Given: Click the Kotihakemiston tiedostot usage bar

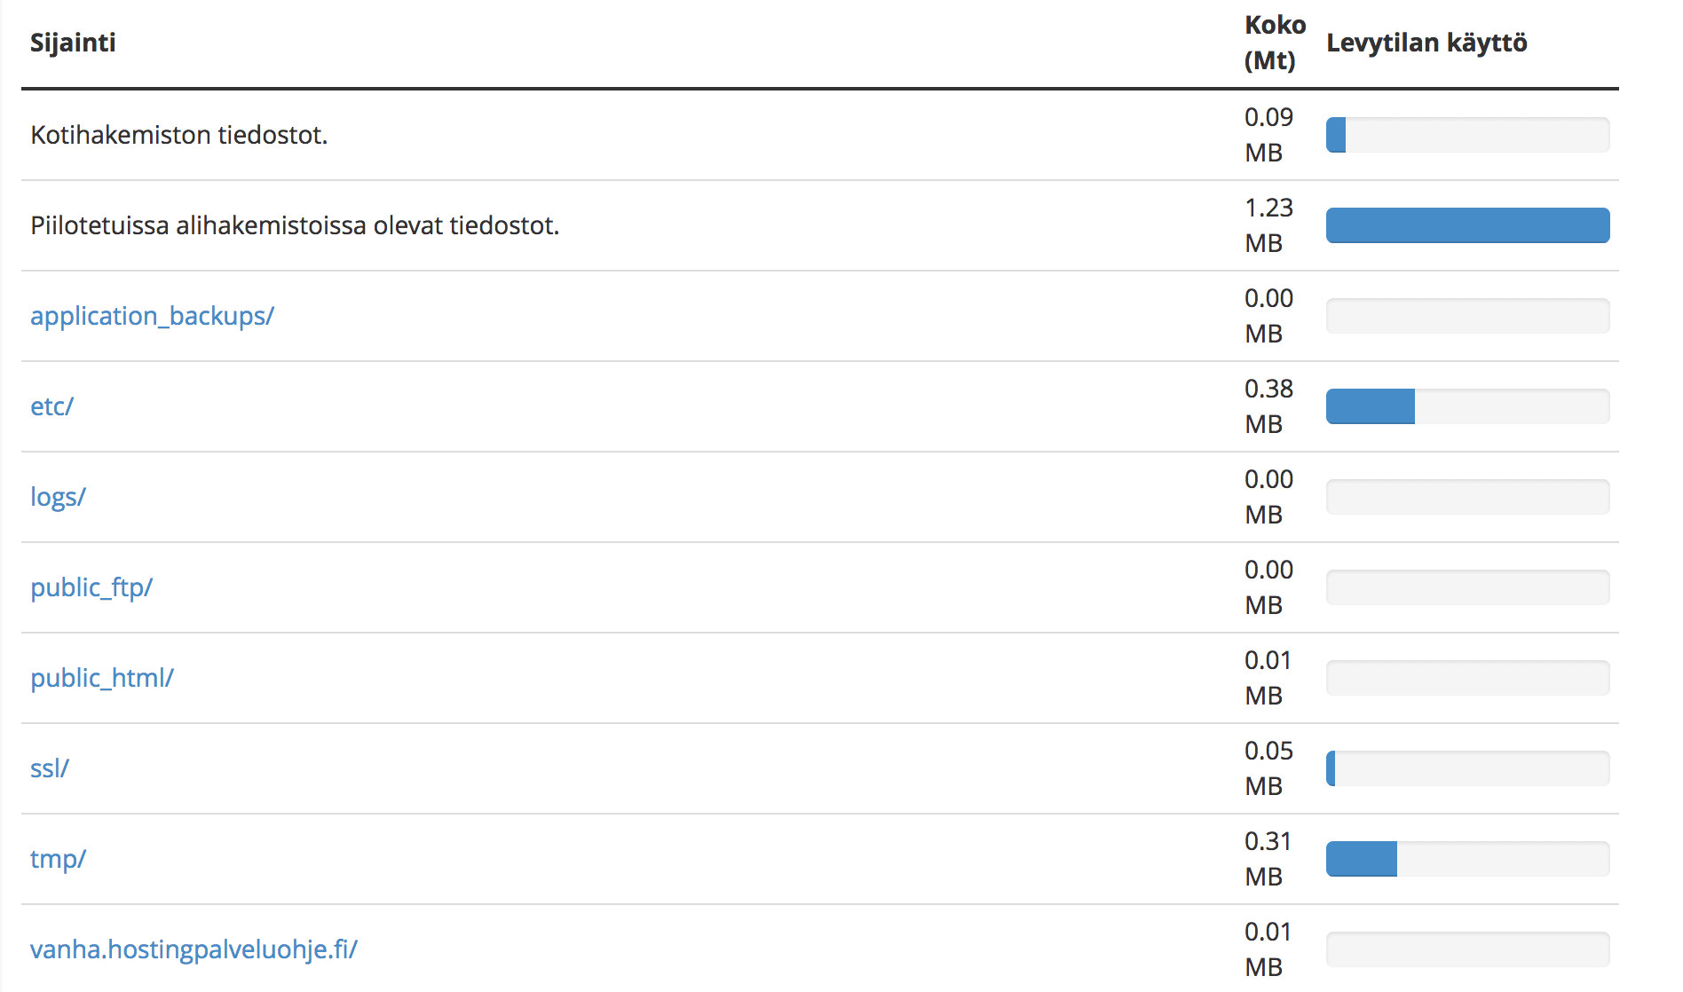Looking at the screenshot, I should click(x=1467, y=135).
